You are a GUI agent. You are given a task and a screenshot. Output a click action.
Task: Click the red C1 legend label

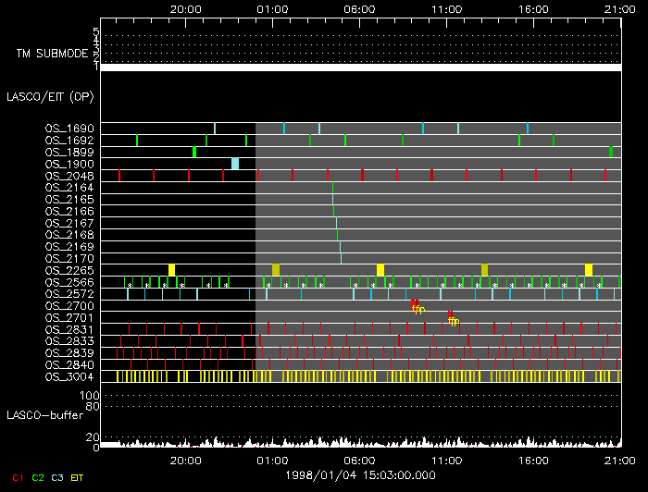click(x=17, y=476)
